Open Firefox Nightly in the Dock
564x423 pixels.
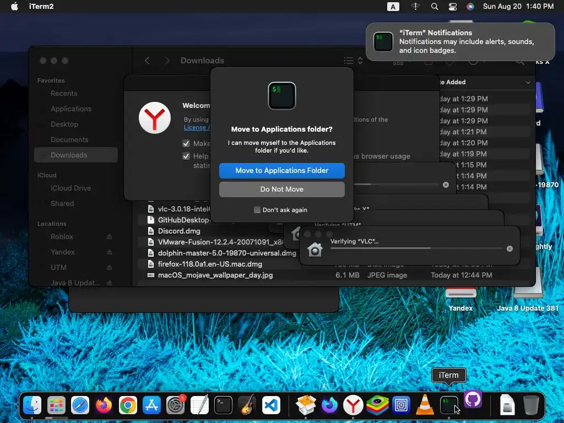click(329, 405)
